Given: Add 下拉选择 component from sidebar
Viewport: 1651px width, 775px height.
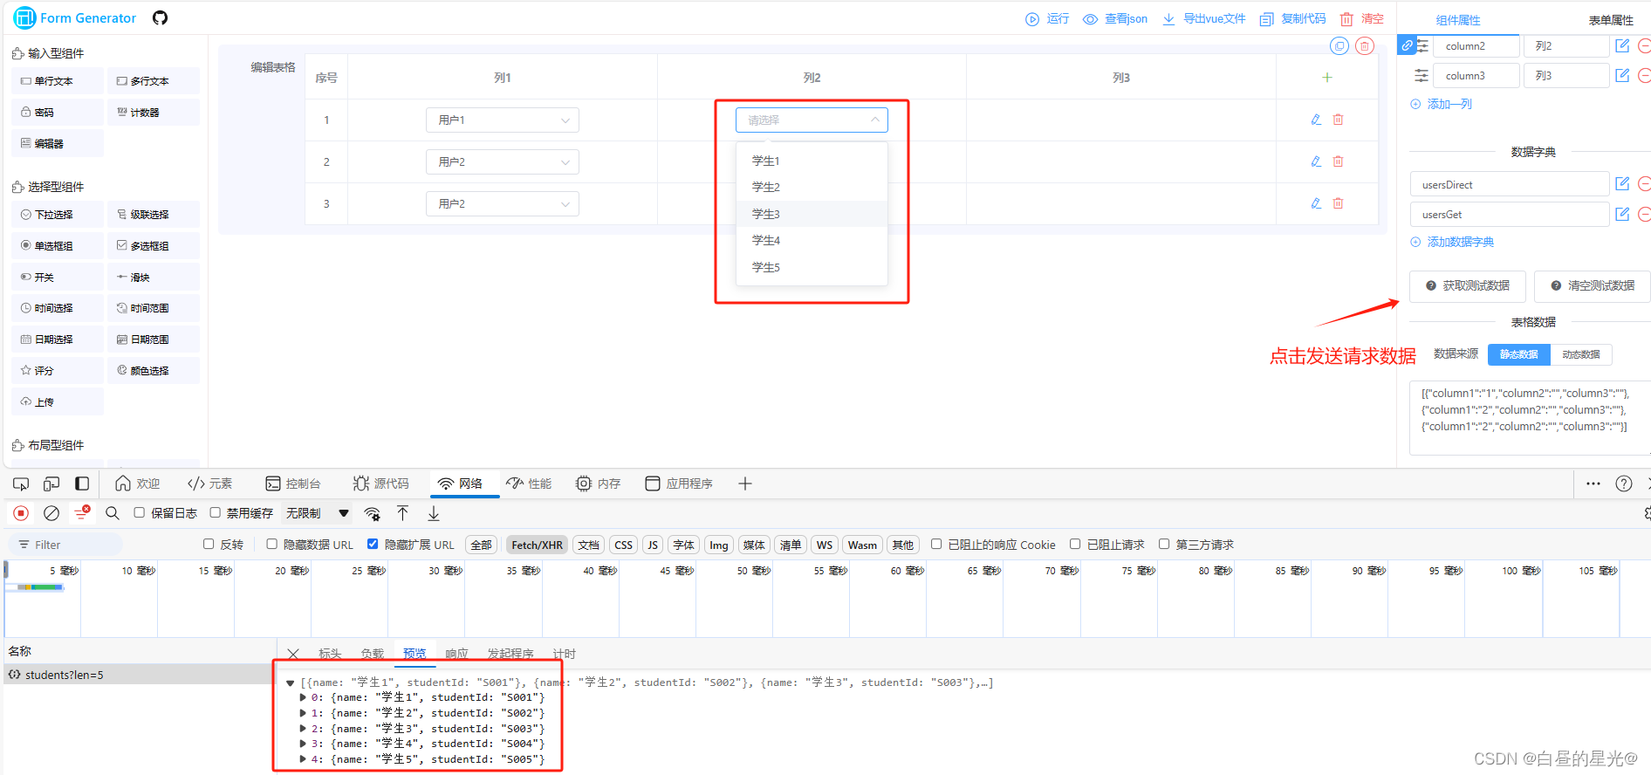Looking at the screenshot, I should [x=57, y=215].
